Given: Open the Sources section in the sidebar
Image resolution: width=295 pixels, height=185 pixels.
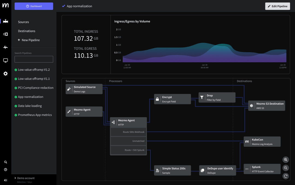Looking at the screenshot, I should (23, 22).
